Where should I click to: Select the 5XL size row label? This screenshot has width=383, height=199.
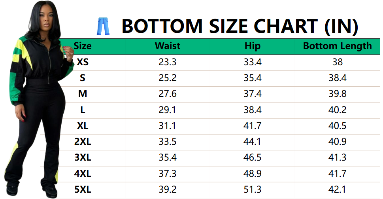[83, 190]
